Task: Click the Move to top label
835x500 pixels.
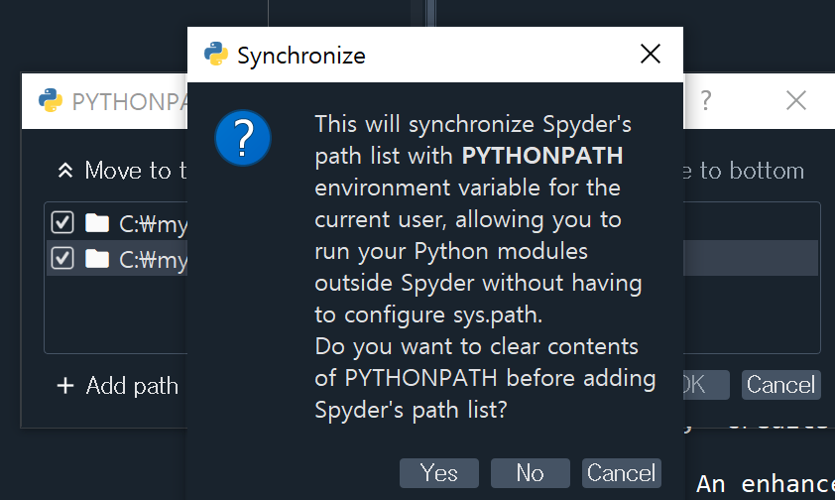Action: tap(136, 171)
